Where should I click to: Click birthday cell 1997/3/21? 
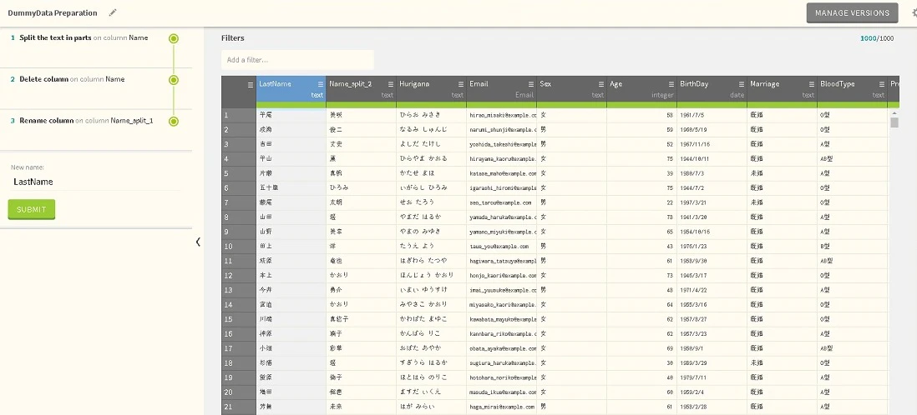pyautogui.click(x=712, y=203)
